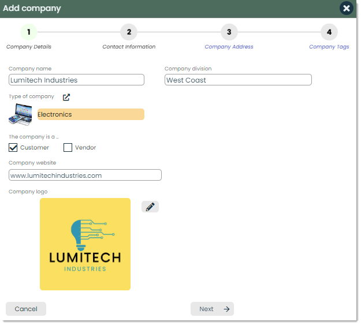Click the Company website input field
Screen dimensions: 361x325
coord(85,175)
